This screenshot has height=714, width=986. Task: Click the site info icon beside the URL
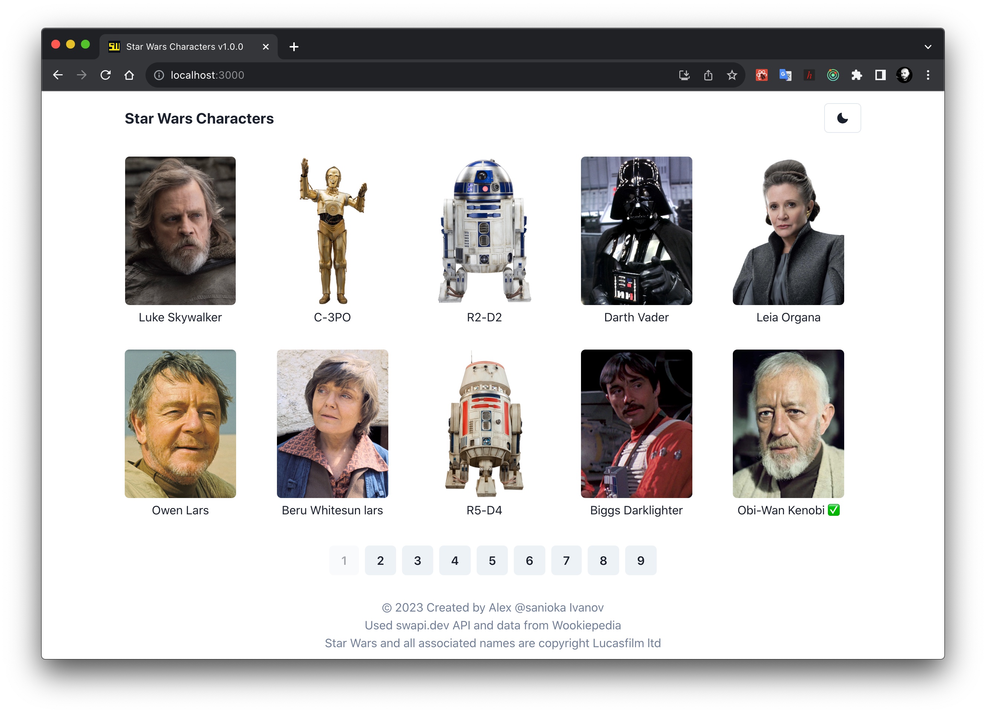point(159,75)
